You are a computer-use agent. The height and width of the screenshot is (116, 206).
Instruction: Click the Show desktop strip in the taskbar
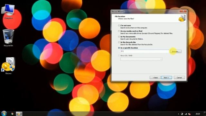205,114
